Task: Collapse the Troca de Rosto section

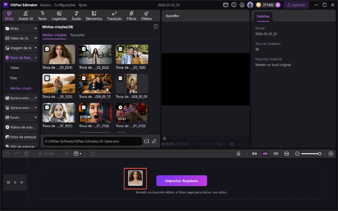Action: (36, 57)
